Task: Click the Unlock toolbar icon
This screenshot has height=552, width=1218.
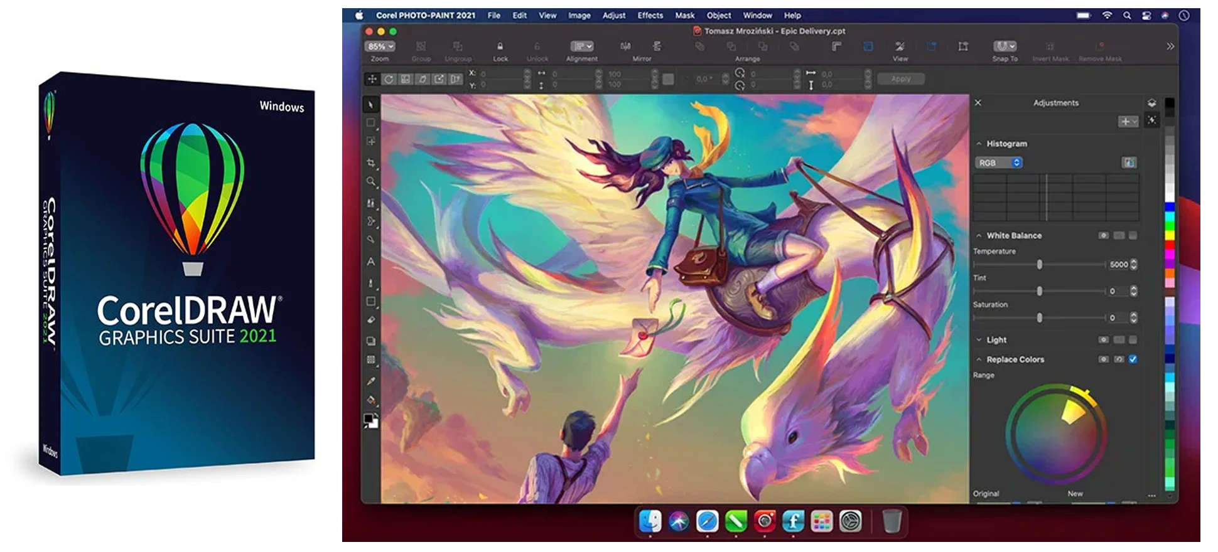Action: 537,46
